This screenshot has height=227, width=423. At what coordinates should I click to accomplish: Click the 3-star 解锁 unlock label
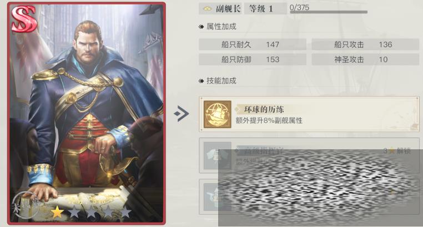pos(397,151)
